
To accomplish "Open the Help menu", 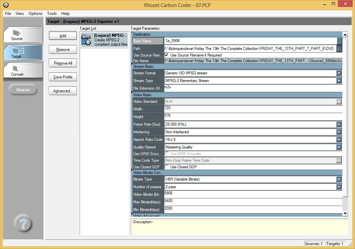I will pyautogui.click(x=65, y=14).
